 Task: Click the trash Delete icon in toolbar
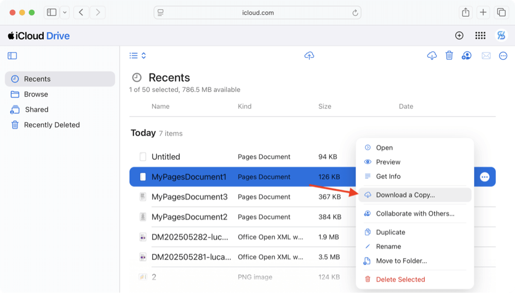(449, 56)
